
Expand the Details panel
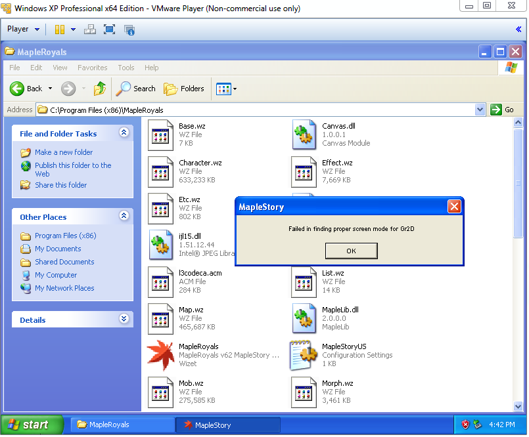coord(124,319)
